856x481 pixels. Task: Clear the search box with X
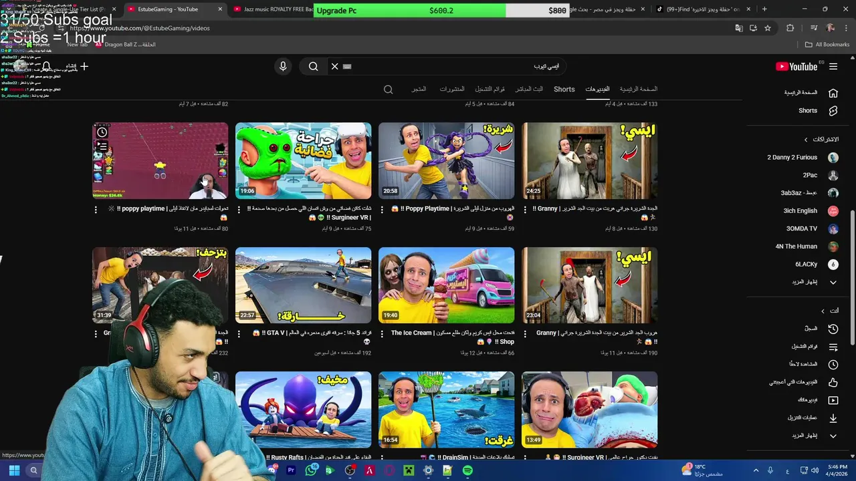[x=335, y=66]
